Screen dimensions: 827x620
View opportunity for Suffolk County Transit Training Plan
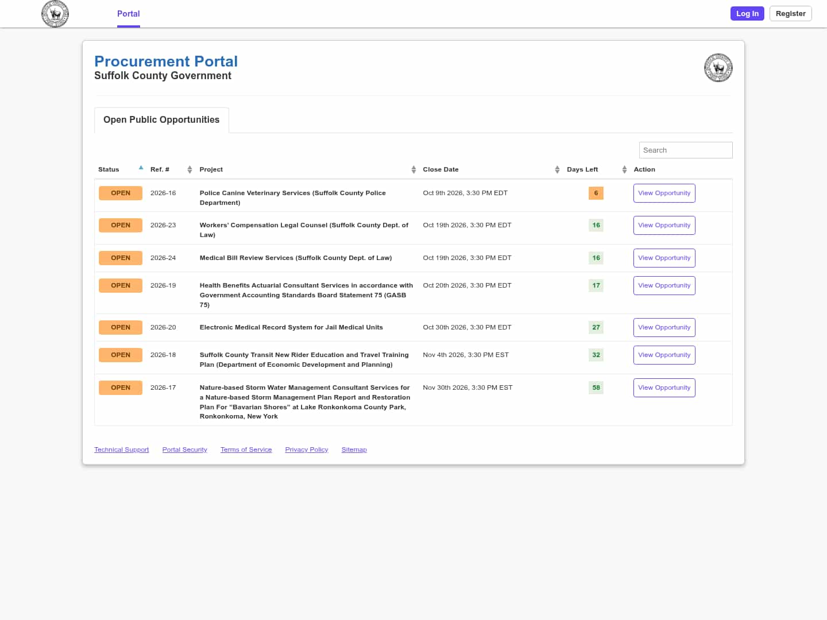pyautogui.click(x=664, y=355)
